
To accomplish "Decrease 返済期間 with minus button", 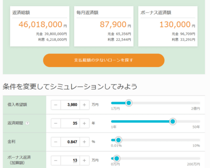I will (x=56, y=123).
